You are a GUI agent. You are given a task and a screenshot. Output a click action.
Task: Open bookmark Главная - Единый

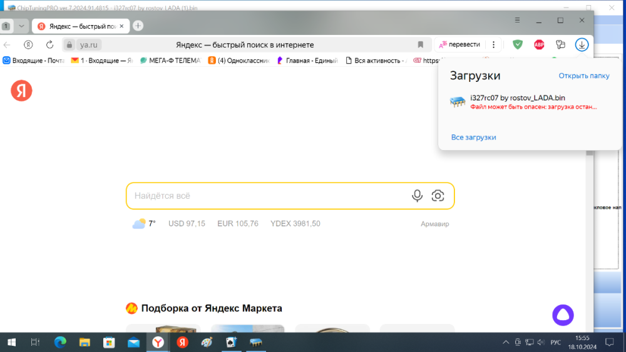coord(308,61)
